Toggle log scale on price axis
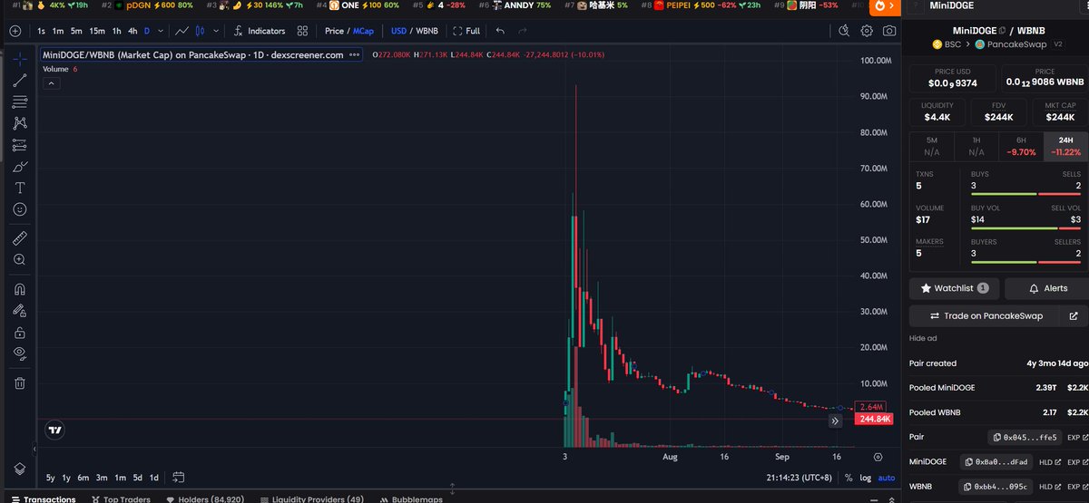 pyautogui.click(x=866, y=478)
